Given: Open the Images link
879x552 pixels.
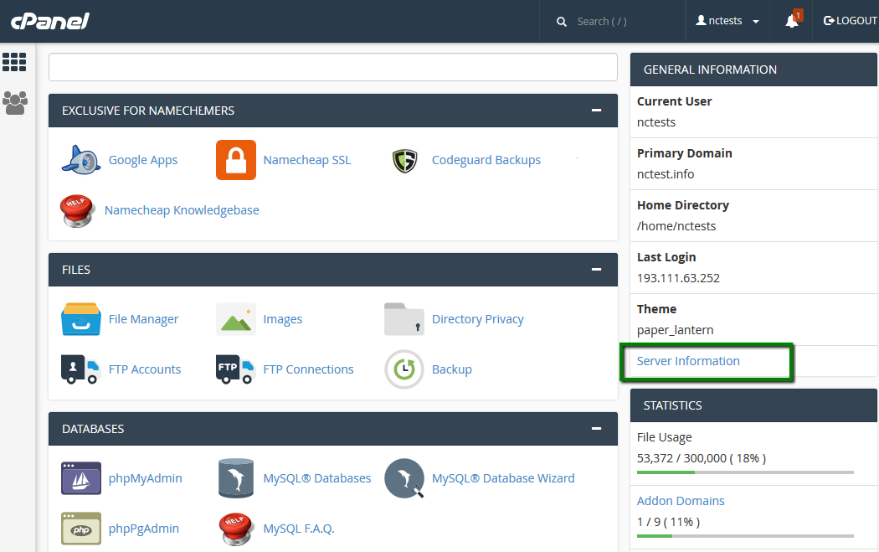Looking at the screenshot, I should coord(283,319).
